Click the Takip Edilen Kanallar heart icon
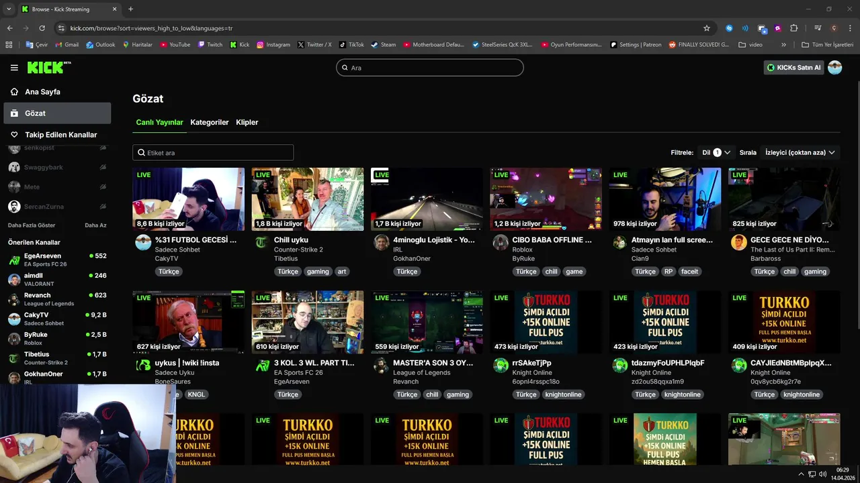The height and width of the screenshot is (483, 860). (x=14, y=135)
